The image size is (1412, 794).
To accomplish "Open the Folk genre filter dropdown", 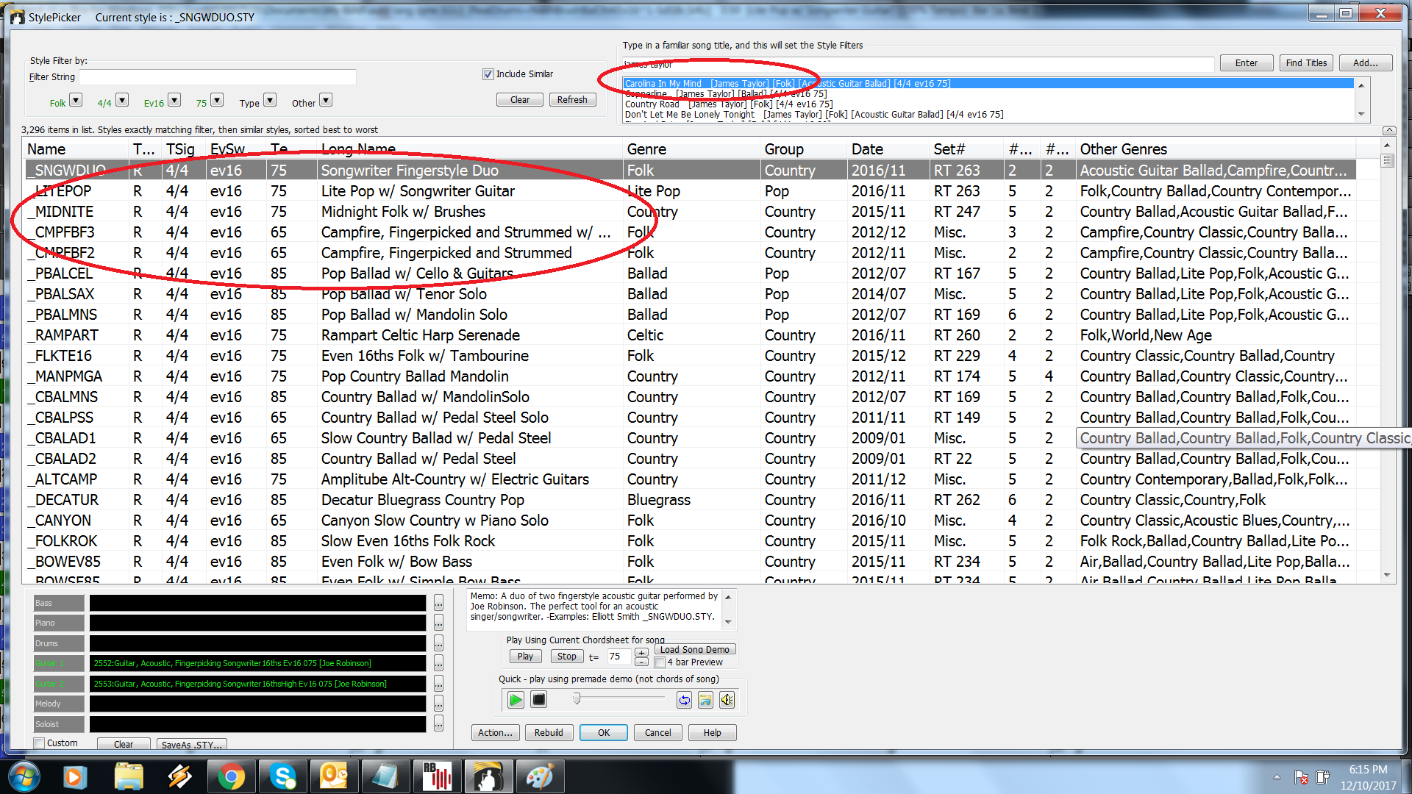I will point(76,100).
